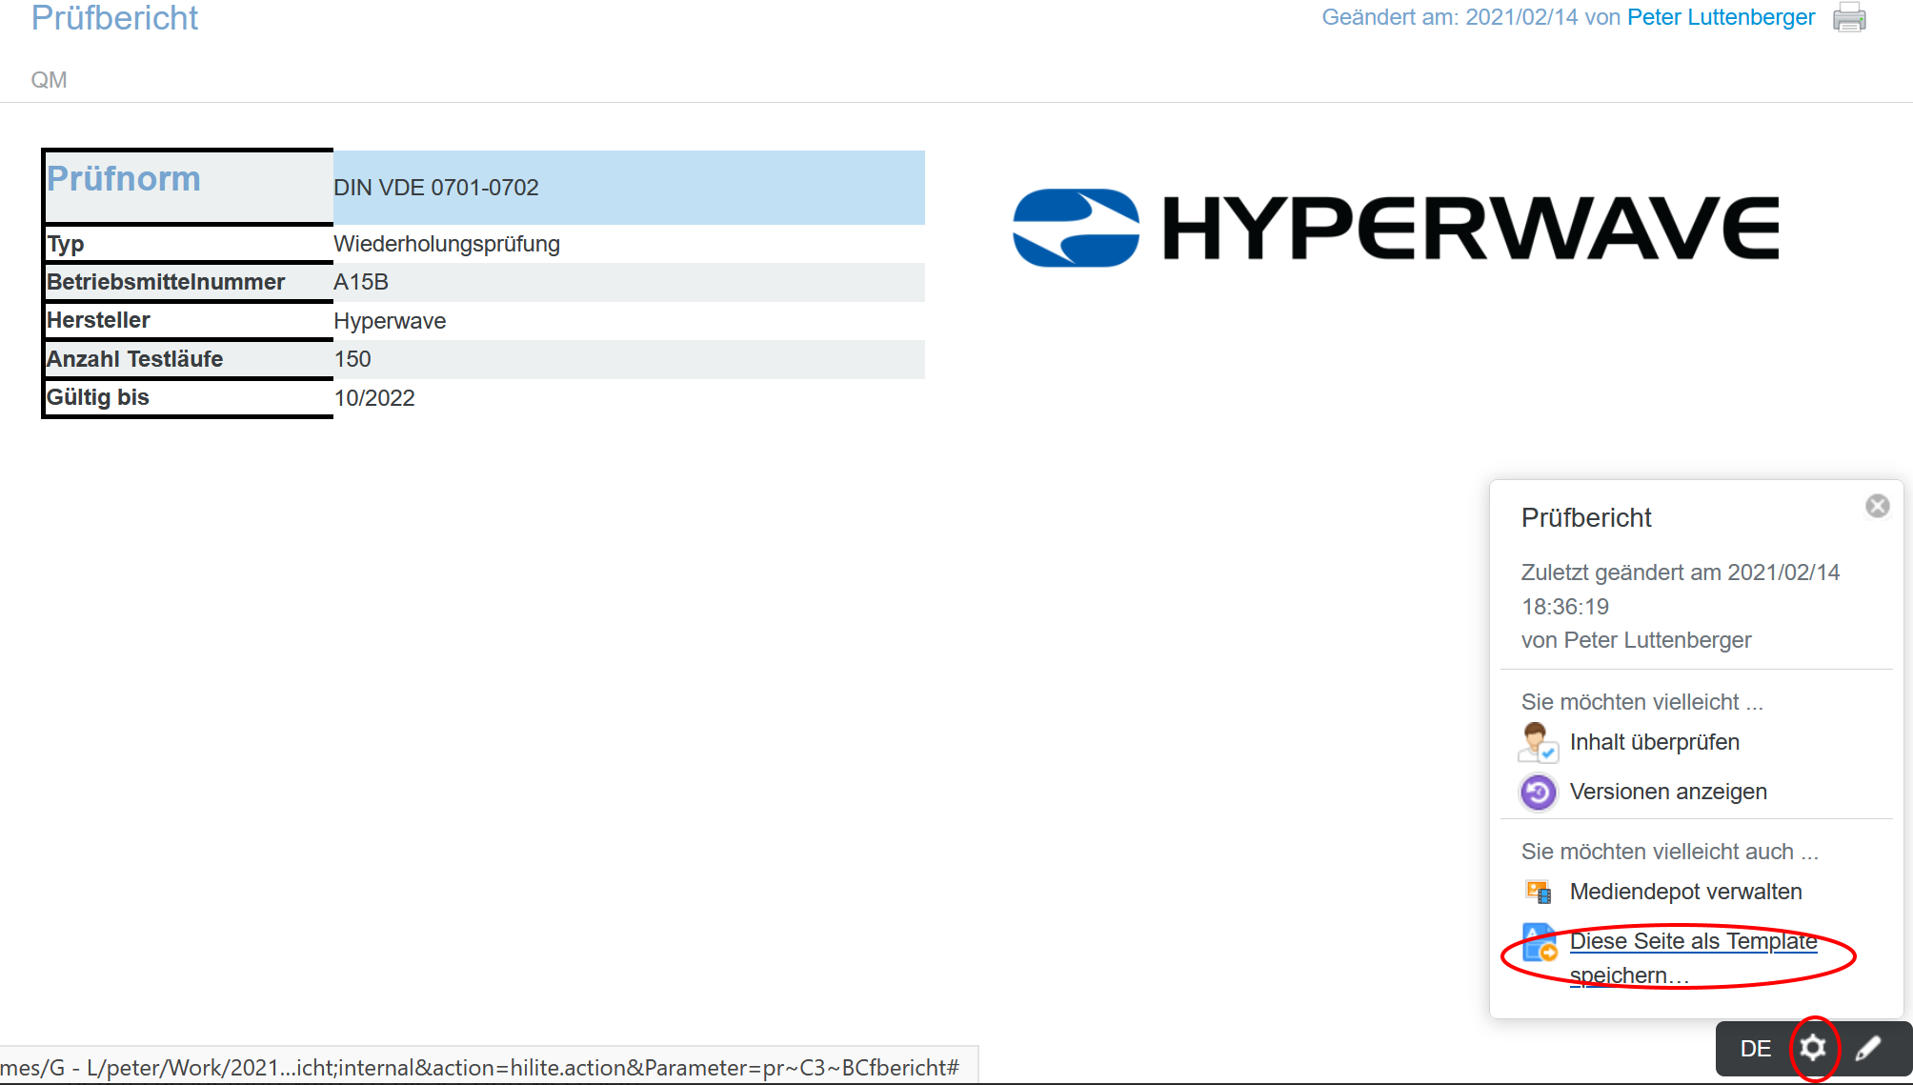The width and height of the screenshot is (1913, 1085).
Task: Click the Prüfbericht heading in info panel
Action: (x=1586, y=518)
